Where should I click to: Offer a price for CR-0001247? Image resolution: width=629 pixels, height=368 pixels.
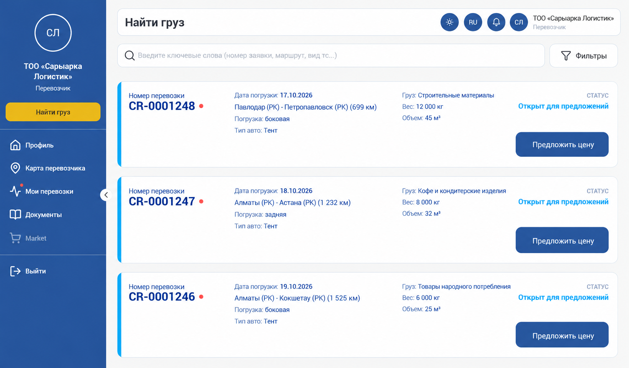point(562,240)
